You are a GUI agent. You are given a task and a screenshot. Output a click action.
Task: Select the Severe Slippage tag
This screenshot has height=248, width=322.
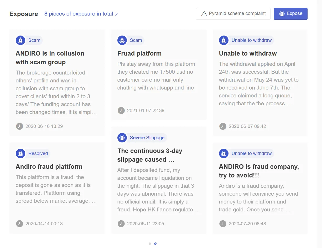click(x=147, y=138)
